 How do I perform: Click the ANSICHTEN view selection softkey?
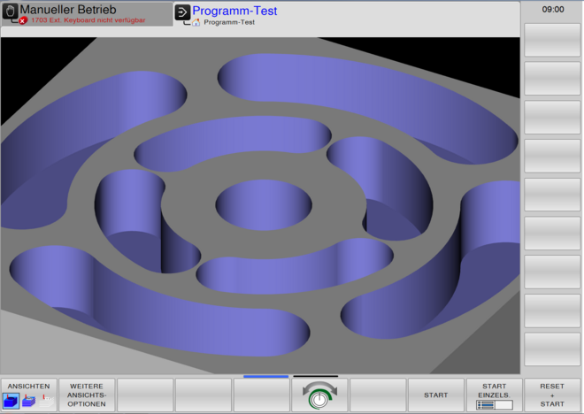[29, 395]
